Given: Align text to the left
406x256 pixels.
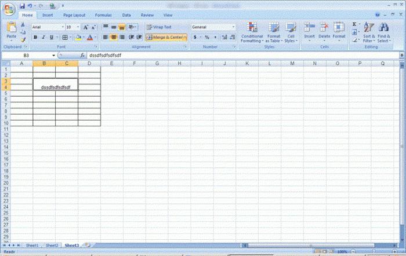Looking at the screenshot, I should [106, 38].
